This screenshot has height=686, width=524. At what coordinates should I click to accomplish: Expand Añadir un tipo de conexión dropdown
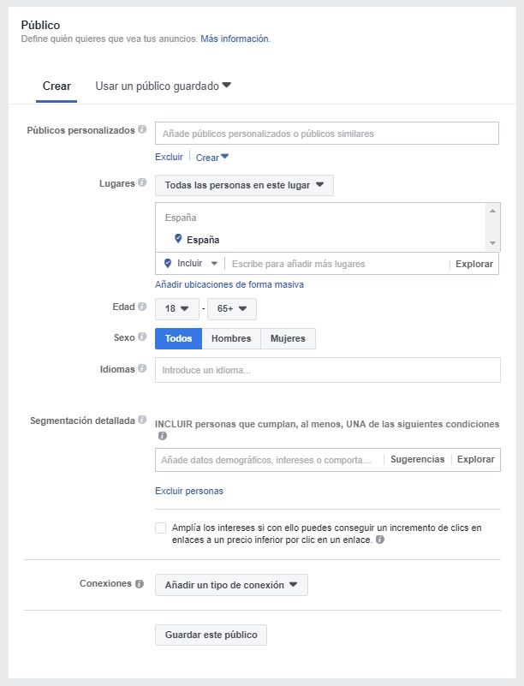(x=231, y=585)
